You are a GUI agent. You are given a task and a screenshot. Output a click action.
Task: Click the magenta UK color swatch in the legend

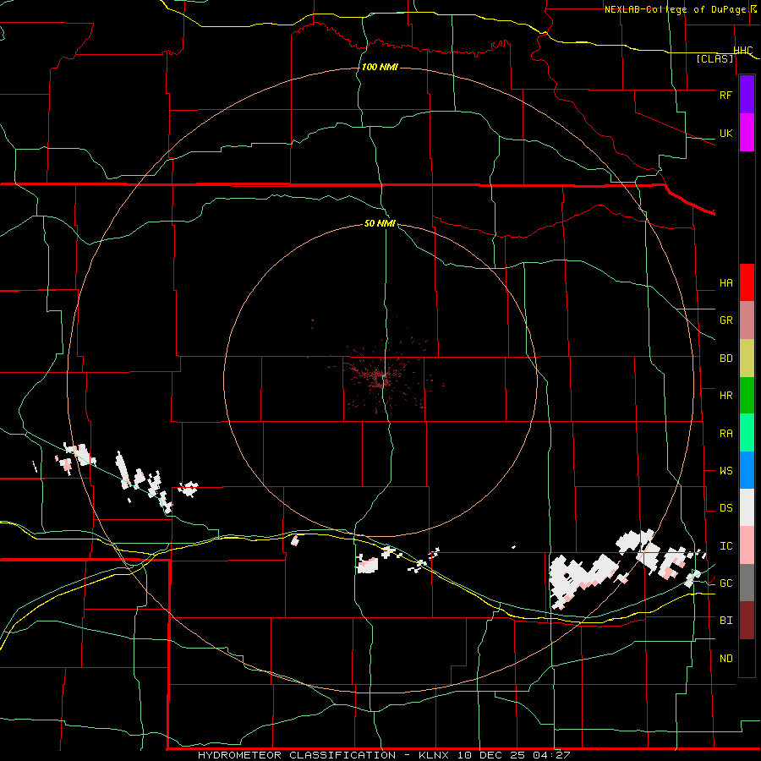(x=747, y=133)
